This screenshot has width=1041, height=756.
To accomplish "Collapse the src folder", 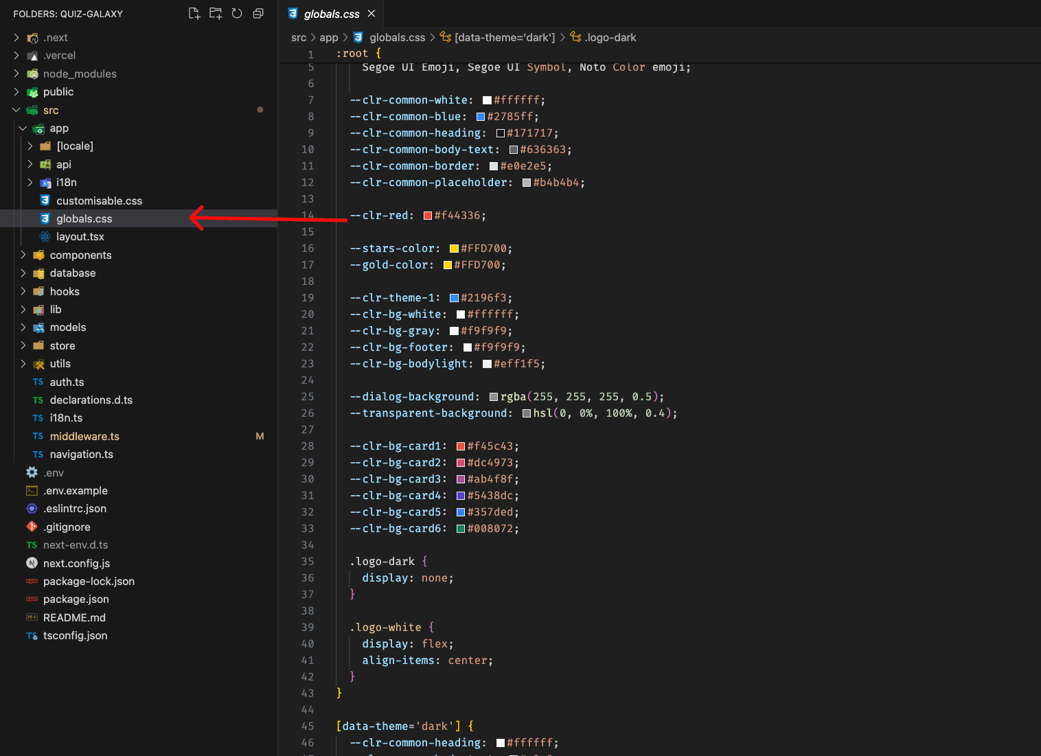I will point(16,111).
